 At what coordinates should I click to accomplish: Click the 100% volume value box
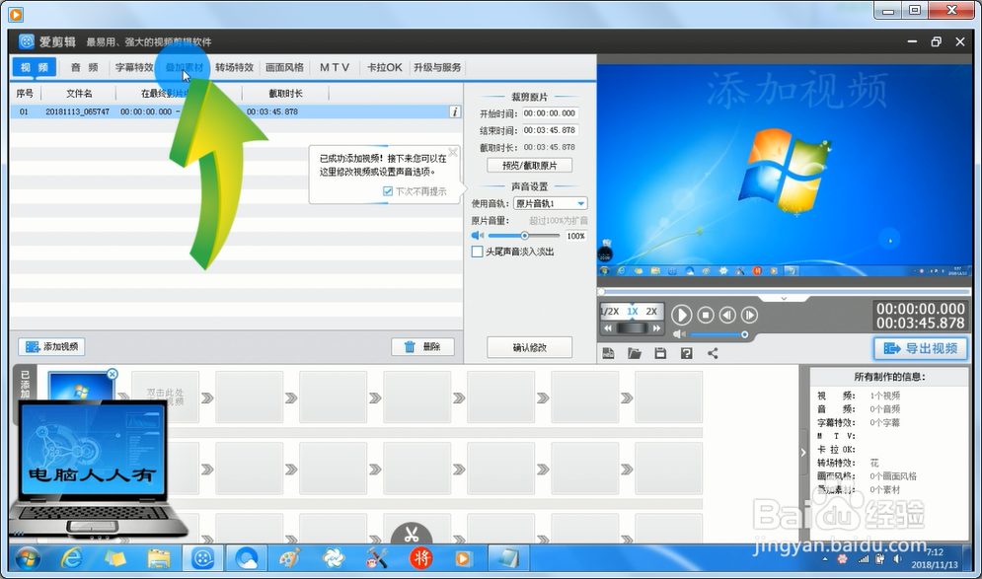pos(575,236)
